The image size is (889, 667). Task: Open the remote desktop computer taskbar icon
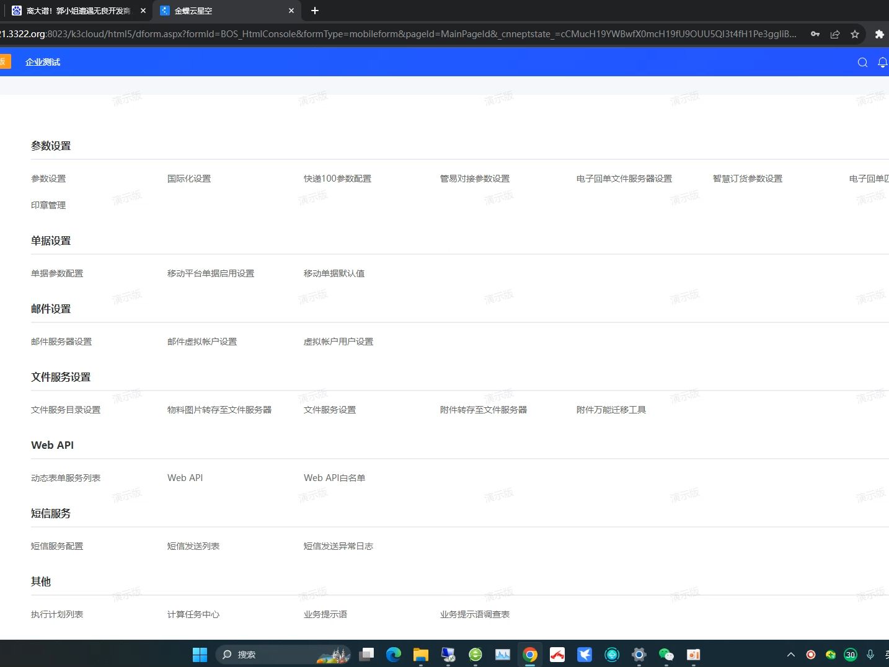click(x=448, y=655)
